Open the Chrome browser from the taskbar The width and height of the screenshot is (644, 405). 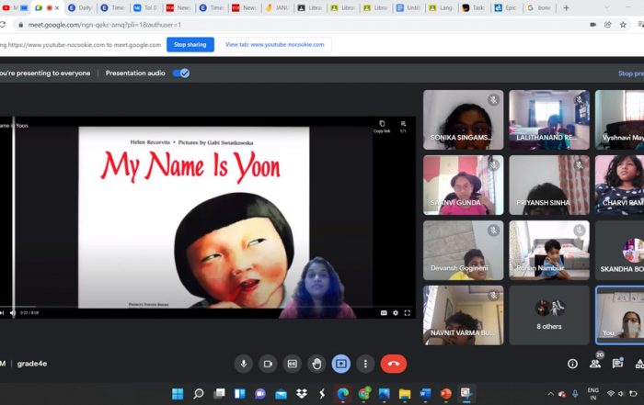click(x=364, y=394)
